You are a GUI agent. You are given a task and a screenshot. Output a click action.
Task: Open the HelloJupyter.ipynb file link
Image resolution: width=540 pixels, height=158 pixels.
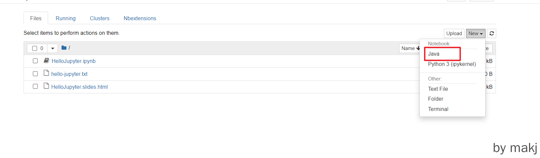tap(74, 61)
